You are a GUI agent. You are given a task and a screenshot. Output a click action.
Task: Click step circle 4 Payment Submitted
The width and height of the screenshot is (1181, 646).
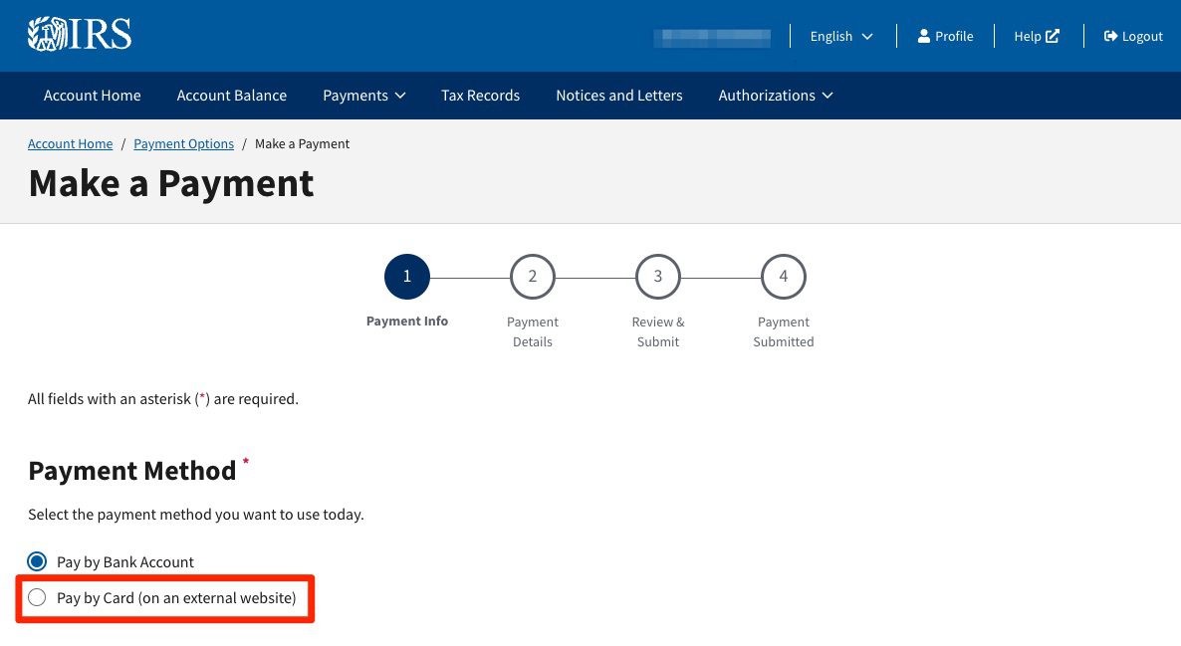(783, 276)
